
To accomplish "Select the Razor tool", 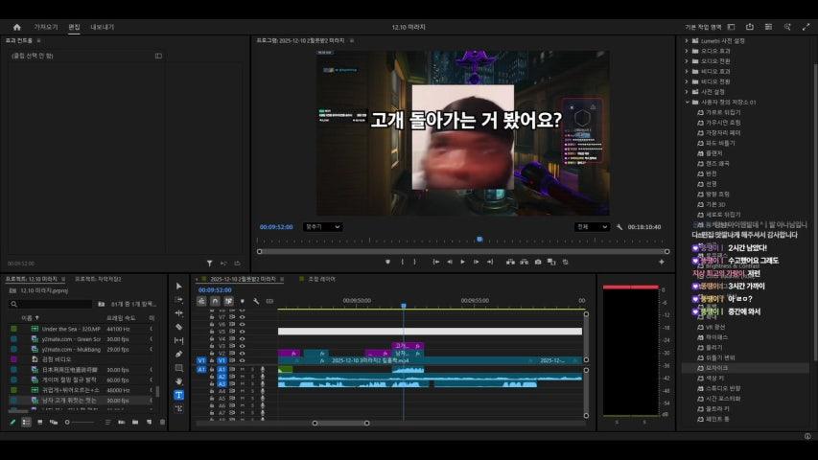I will click(179, 327).
